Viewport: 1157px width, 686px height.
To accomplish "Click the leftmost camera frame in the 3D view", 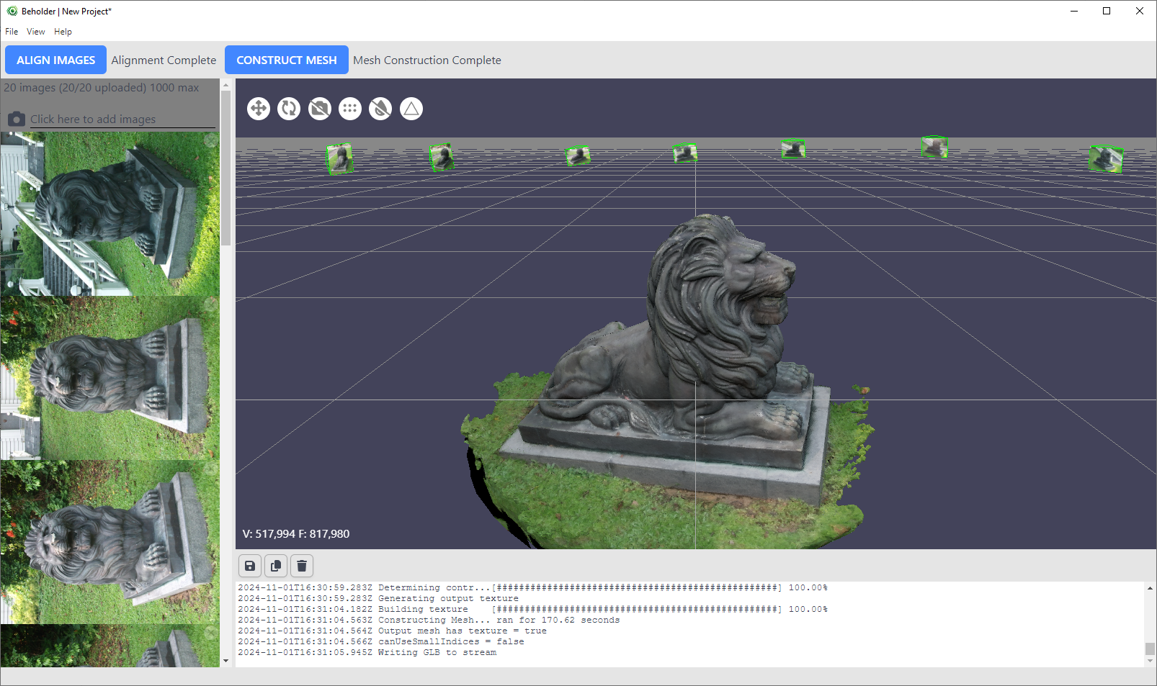I will tap(339, 158).
